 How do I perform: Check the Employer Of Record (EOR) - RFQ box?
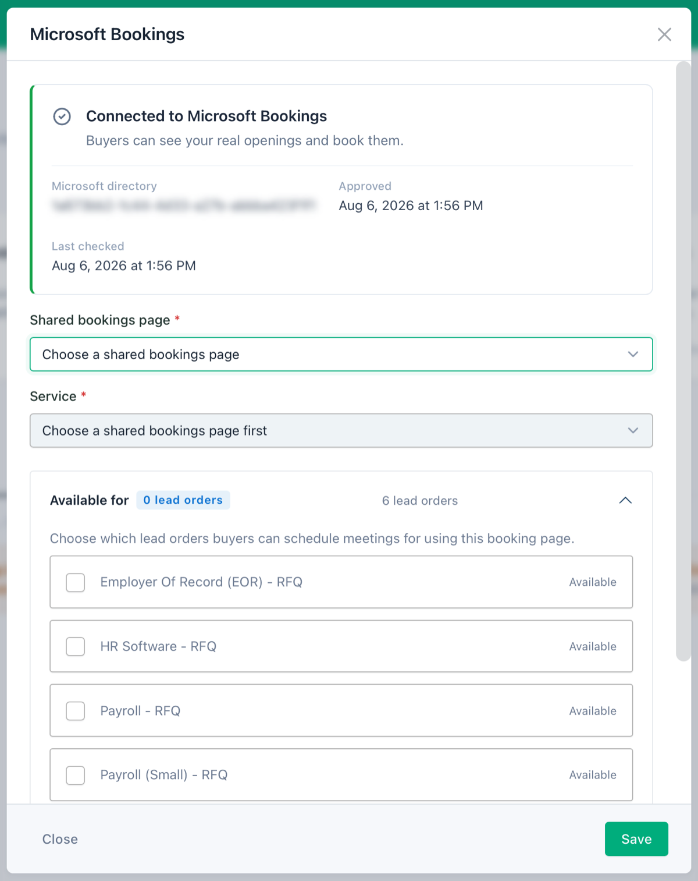click(76, 582)
